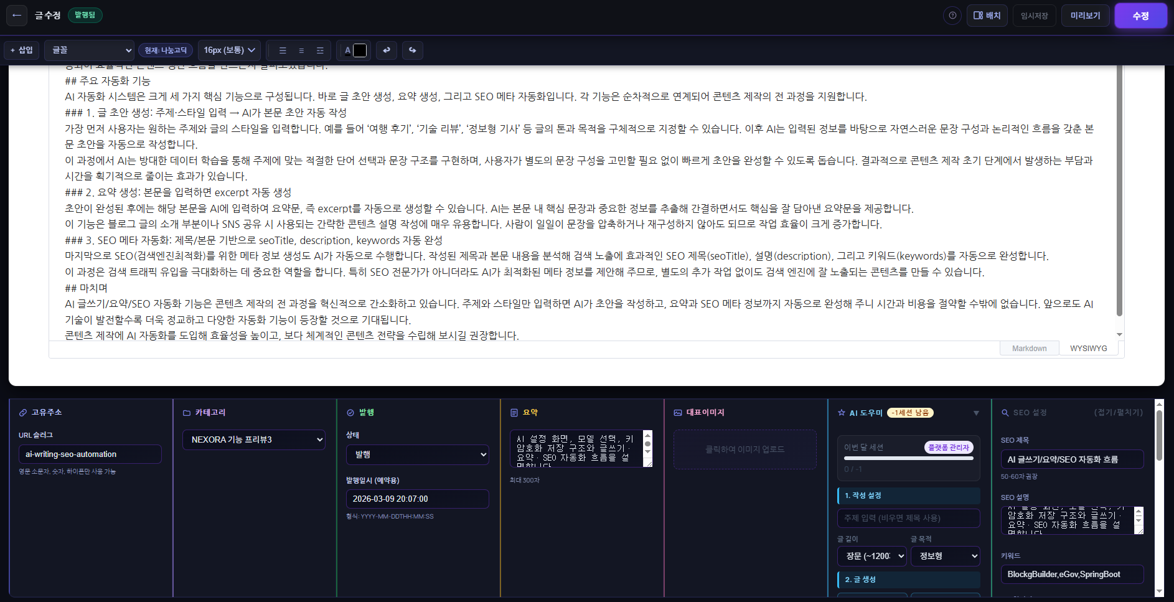Collapse the AI 도우미 panel triangle
Viewport: 1174px width, 602px height.
(975, 413)
